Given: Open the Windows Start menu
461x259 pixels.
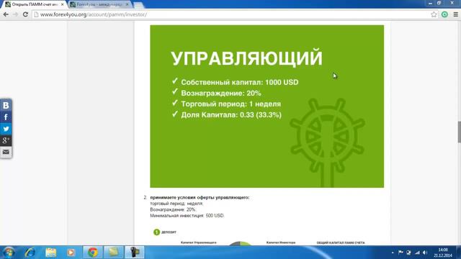Looking at the screenshot, I should 9,253.
